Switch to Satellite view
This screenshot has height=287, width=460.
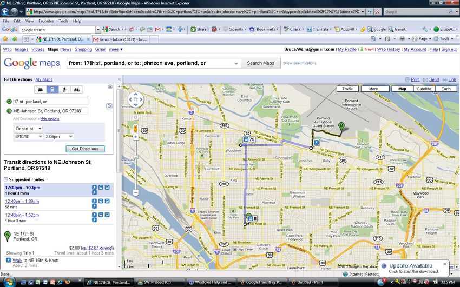(x=424, y=89)
